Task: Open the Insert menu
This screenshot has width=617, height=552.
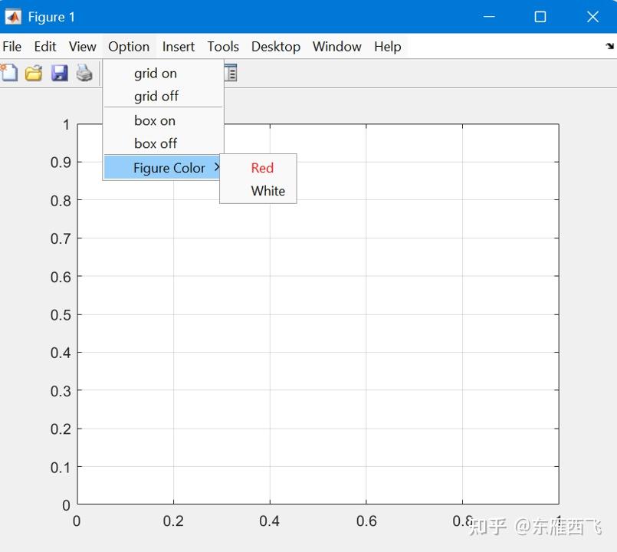Action: (179, 47)
